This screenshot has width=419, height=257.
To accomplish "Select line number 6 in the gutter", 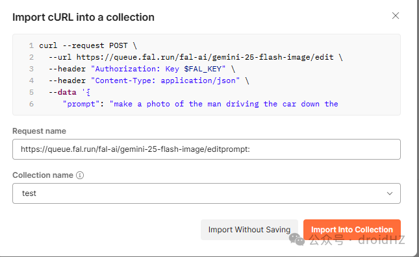I will coord(31,104).
